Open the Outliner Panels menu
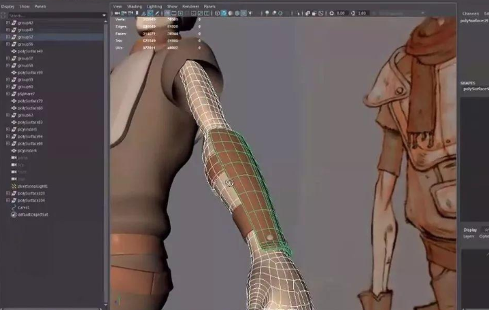The height and width of the screenshot is (310, 489). click(x=40, y=6)
